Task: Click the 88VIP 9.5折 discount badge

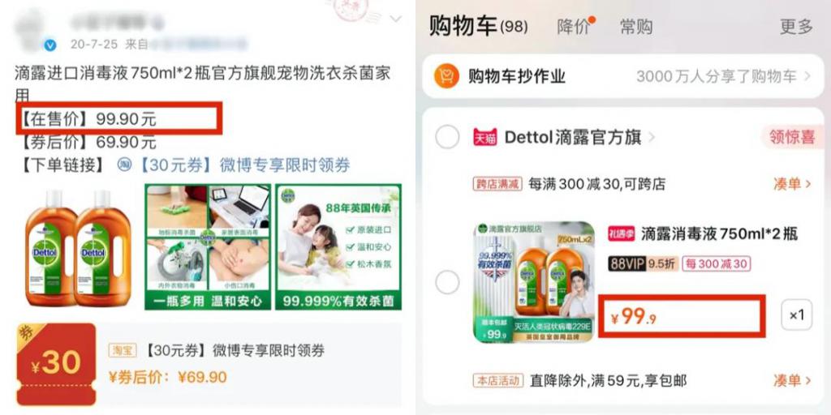Action: pos(643,263)
